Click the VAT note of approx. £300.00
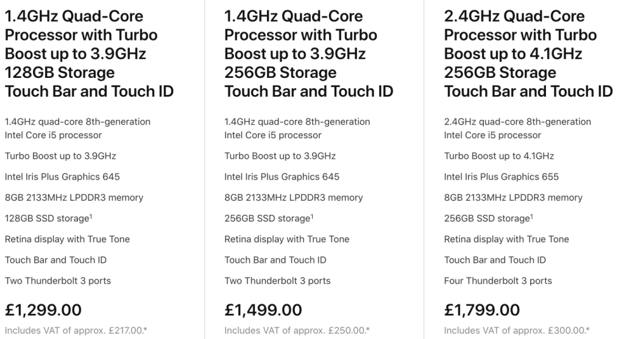 (x=516, y=330)
